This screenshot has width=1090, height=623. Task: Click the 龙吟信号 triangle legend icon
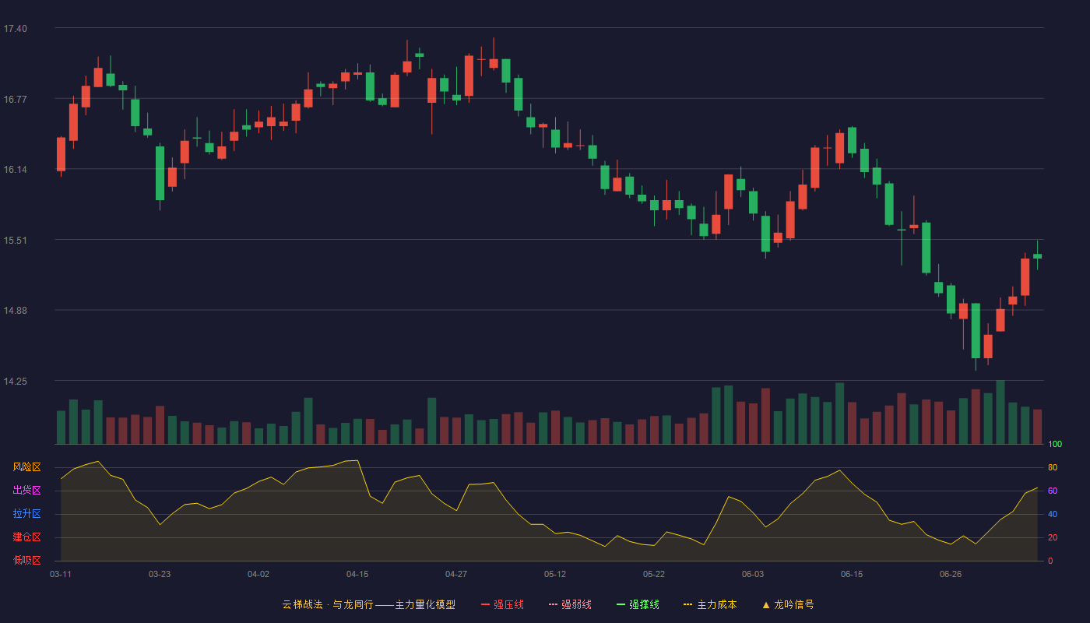pos(766,604)
